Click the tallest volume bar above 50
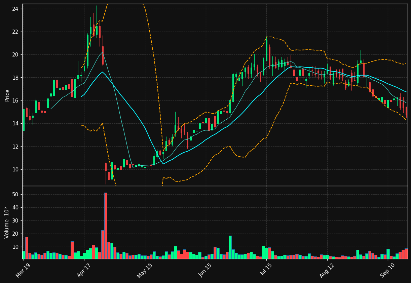Viewport: 411px width, 283px height. point(106,226)
